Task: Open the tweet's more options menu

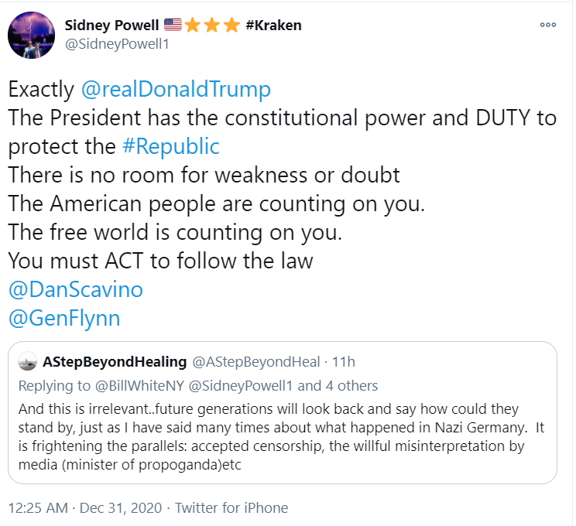Action: (x=548, y=25)
